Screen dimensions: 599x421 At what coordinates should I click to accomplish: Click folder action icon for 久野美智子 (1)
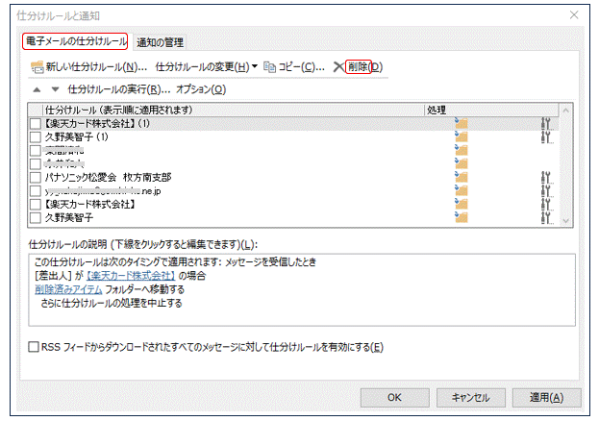[x=461, y=137]
